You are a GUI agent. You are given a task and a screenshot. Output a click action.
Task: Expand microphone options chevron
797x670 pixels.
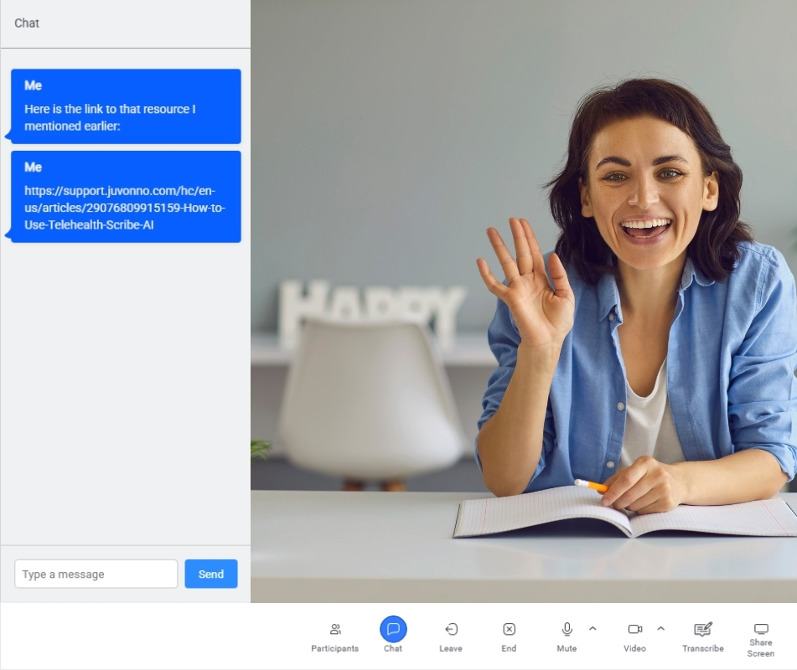tap(593, 629)
